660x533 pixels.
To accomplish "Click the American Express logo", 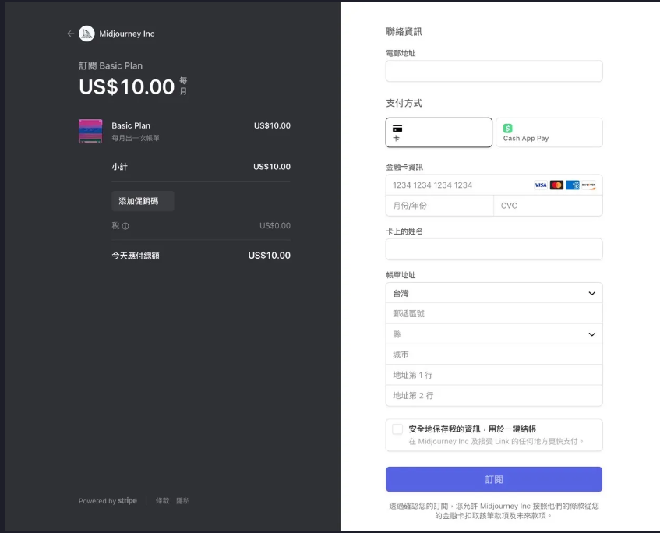I will pos(573,185).
